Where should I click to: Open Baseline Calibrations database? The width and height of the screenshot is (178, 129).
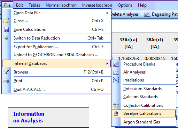pyautogui.click(x=144, y=113)
